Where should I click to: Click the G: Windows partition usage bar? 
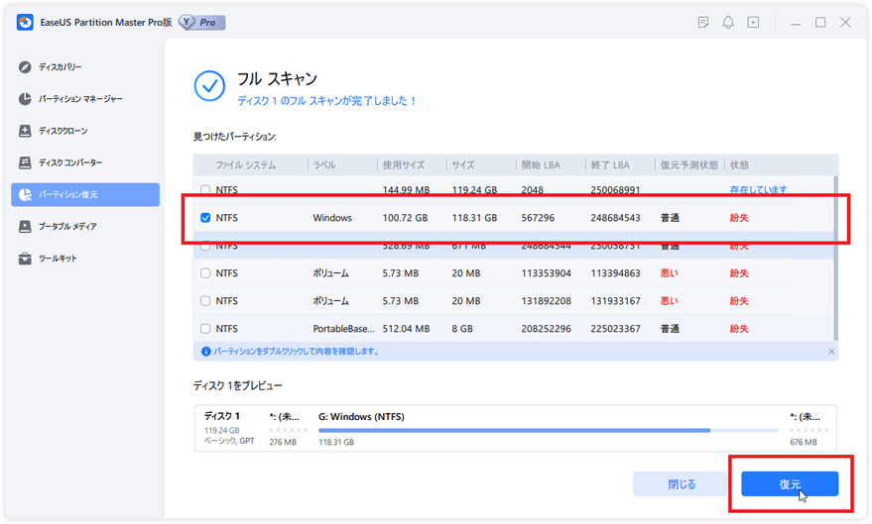click(548, 430)
